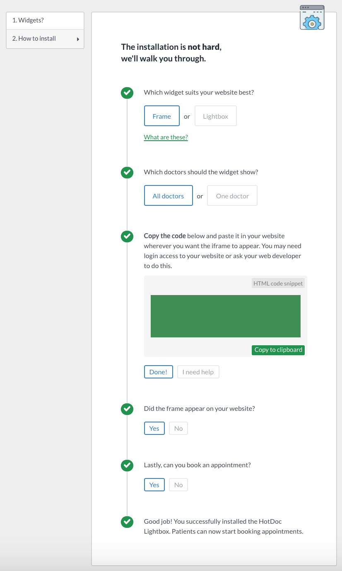Answer No to the appointment booking question
The image size is (342, 571).
pos(178,485)
